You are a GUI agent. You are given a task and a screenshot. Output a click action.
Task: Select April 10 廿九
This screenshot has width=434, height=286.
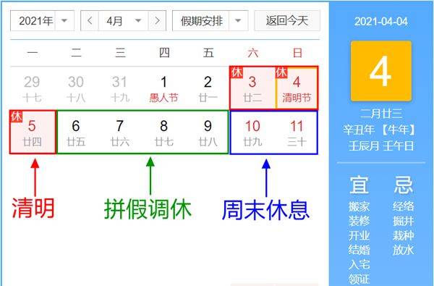(252, 133)
